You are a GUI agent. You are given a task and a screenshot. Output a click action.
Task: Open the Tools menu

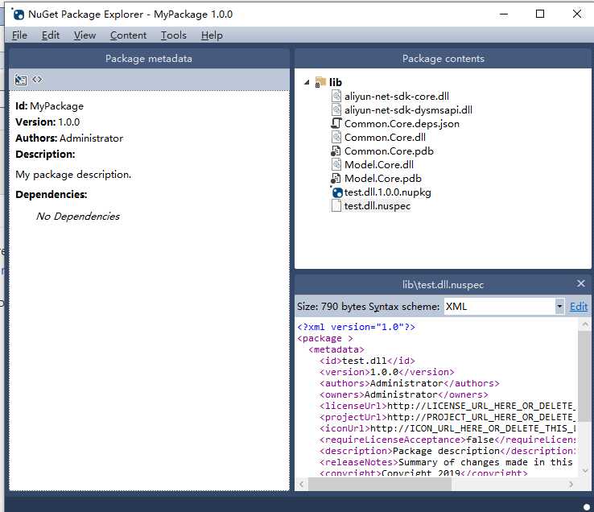pos(174,35)
